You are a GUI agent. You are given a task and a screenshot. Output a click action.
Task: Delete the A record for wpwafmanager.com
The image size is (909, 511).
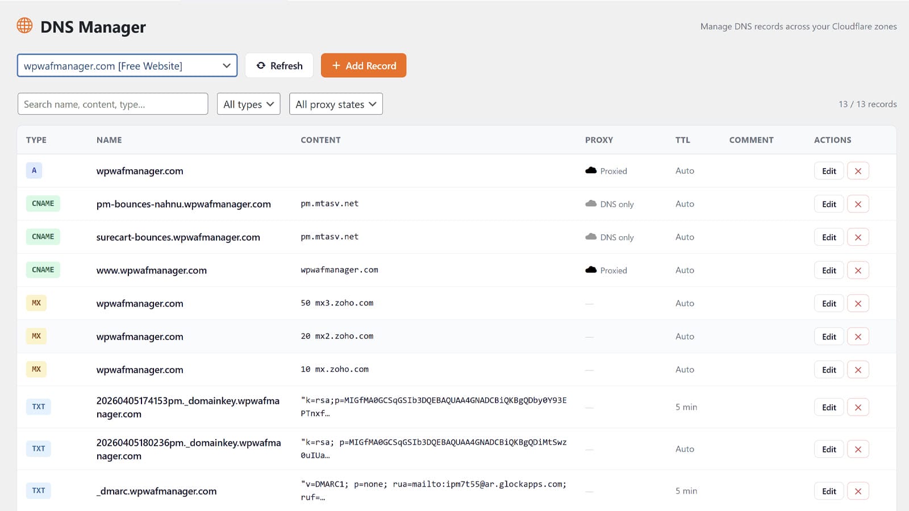(858, 171)
